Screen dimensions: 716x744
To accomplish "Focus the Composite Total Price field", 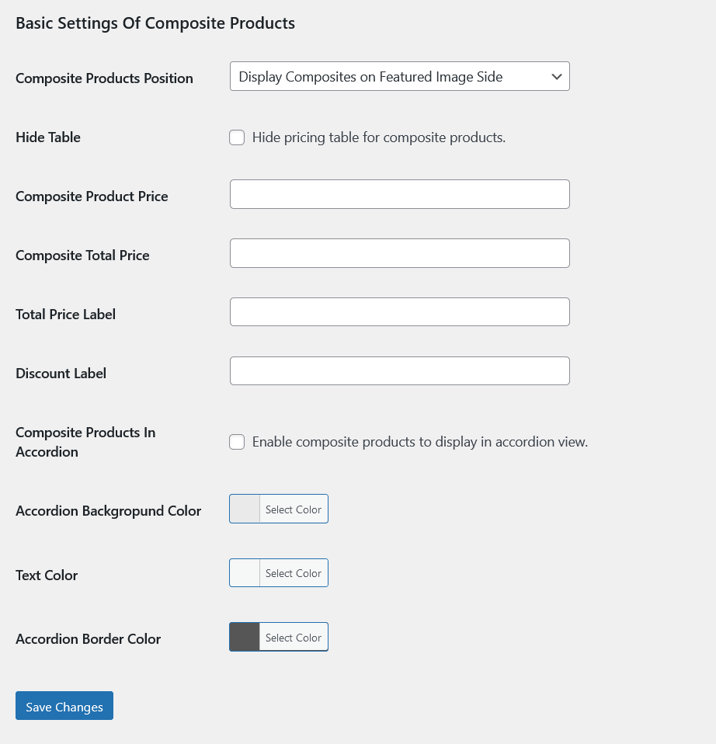I will [x=399, y=253].
